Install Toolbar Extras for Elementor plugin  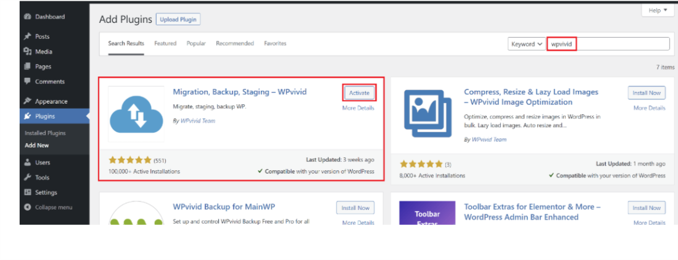pyautogui.click(x=647, y=208)
